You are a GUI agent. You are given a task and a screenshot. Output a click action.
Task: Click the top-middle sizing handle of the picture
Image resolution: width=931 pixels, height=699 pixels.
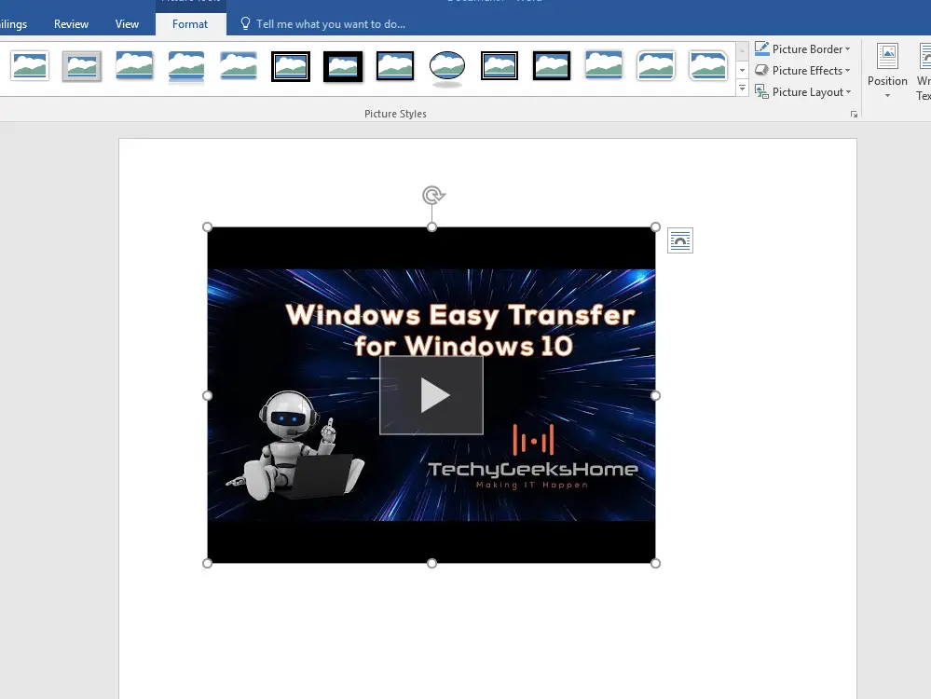[431, 226]
